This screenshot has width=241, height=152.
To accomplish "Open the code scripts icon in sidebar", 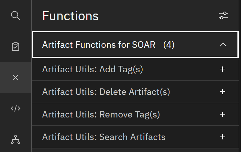I will coord(16,108).
